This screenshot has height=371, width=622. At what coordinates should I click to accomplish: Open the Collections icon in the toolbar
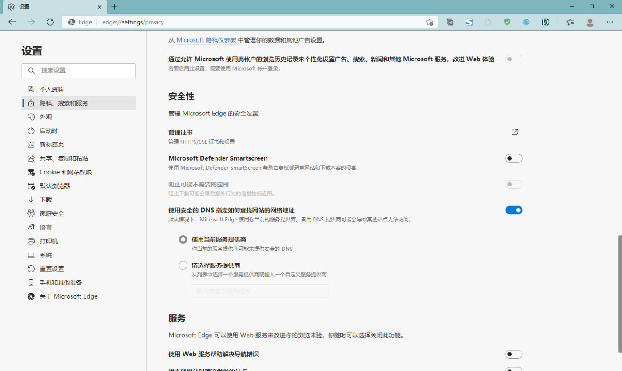450,22
